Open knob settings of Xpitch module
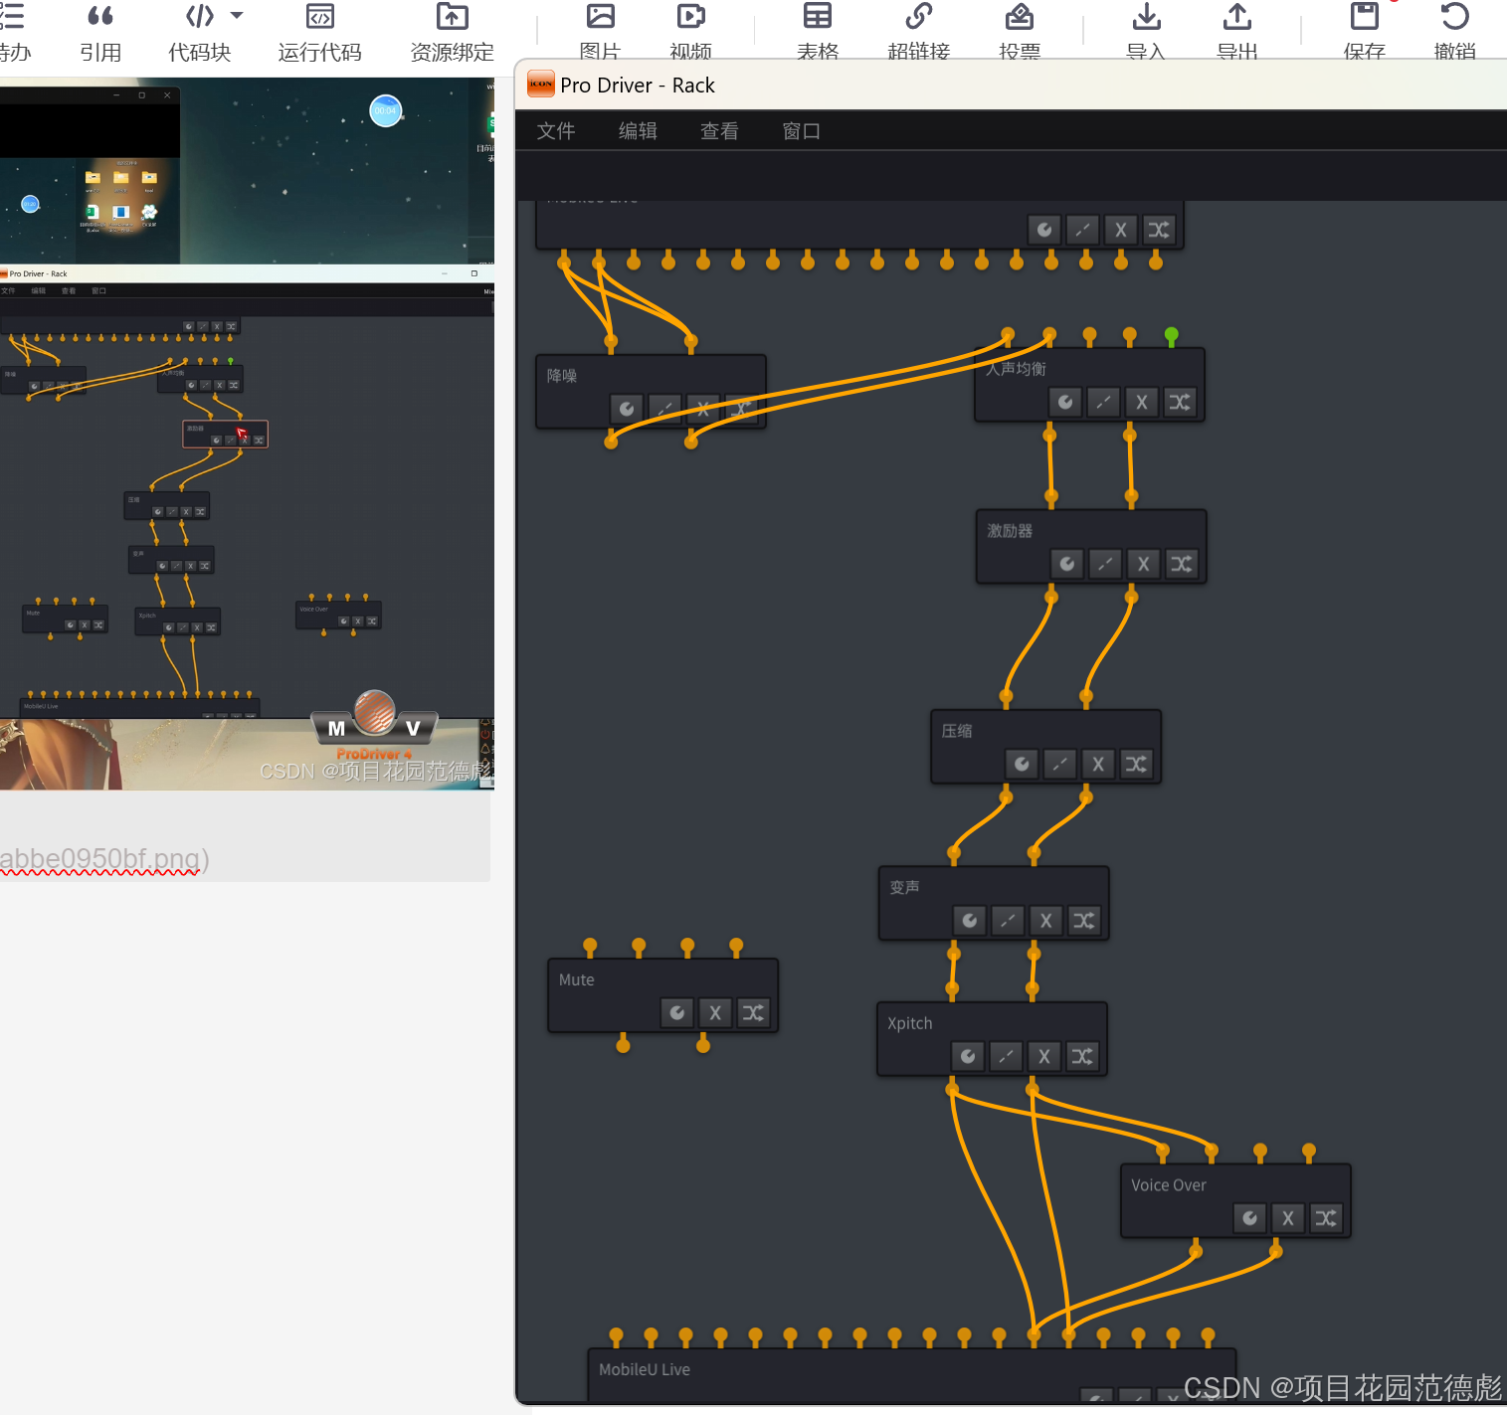The width and height of the screenshot is (1507, 1415). click(x=968, y=1056)
